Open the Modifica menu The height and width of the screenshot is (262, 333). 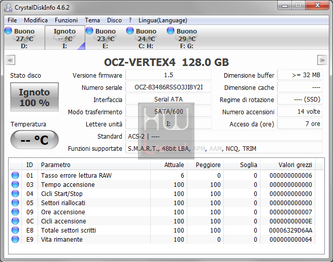36,20
